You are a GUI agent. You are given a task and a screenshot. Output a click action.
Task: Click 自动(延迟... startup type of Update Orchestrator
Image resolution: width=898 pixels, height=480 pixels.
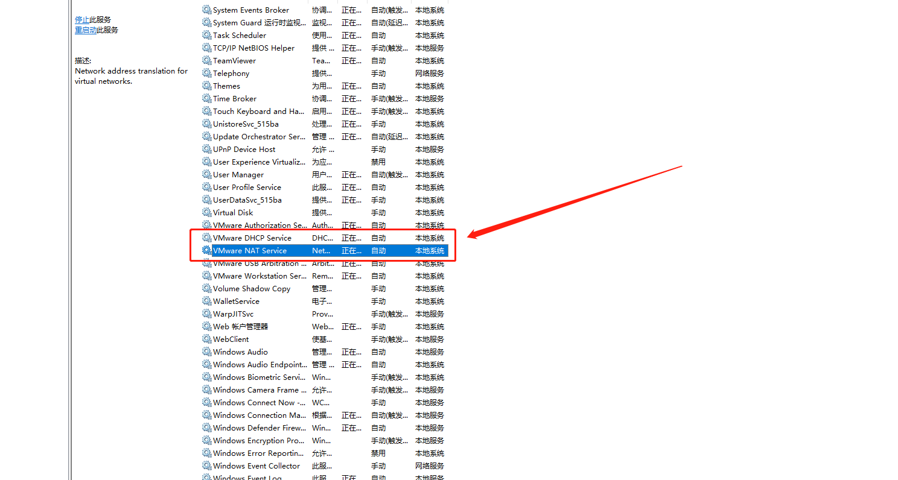coord(390,137)
